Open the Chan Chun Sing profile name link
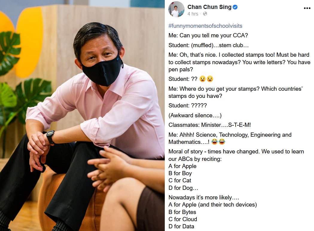 pos(209,7)
